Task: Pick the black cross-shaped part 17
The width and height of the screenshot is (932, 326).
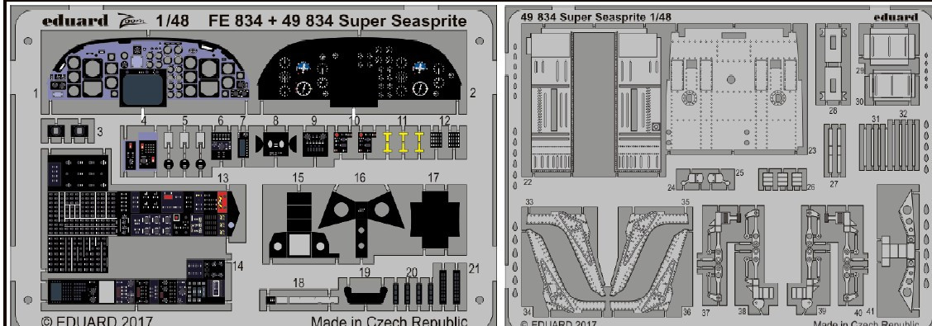Action: click(434, 219)
